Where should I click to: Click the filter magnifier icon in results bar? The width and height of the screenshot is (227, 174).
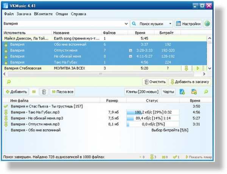[x=9, y=82]
